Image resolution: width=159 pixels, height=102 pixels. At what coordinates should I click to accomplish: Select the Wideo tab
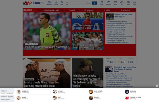click(72, 10)
